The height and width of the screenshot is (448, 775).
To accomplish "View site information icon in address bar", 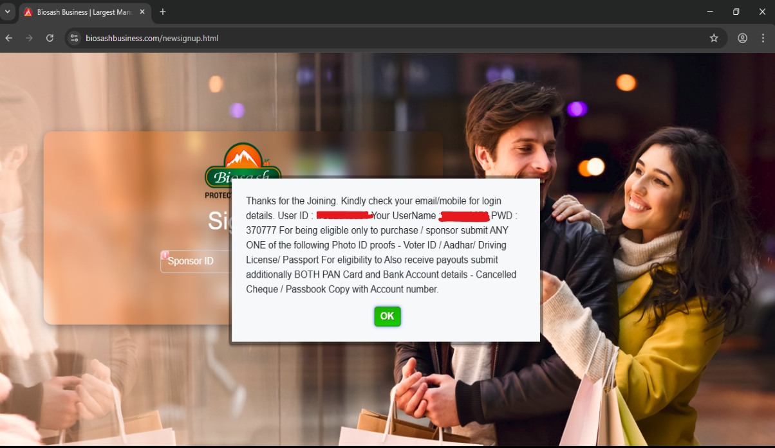I will click(x=75, y=39).
